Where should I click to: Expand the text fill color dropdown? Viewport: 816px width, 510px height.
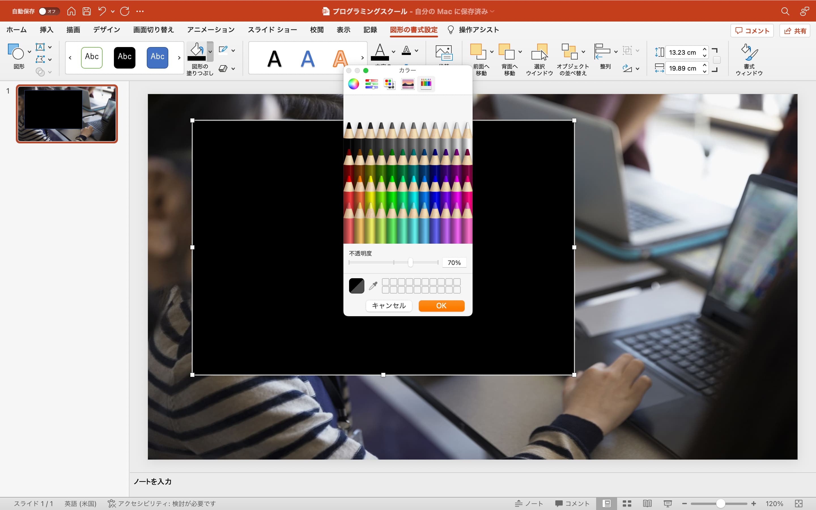[393, 52]
